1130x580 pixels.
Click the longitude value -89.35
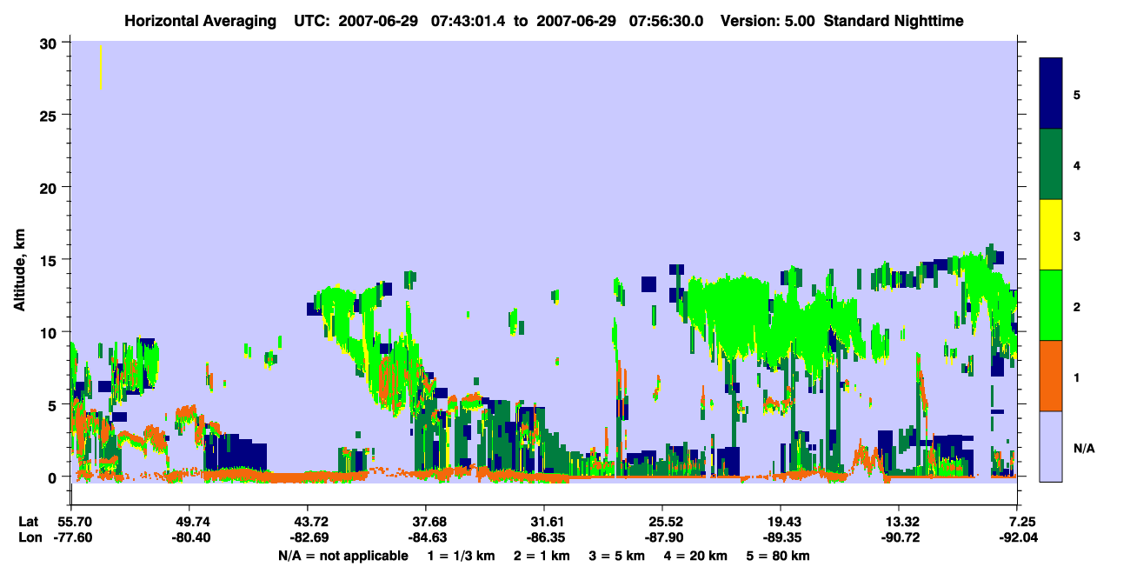[x=781, y=538]
